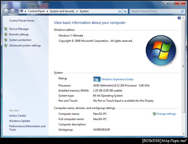
Task: Click the Windows Experience Index rating icon
Action: coord(97,79)
